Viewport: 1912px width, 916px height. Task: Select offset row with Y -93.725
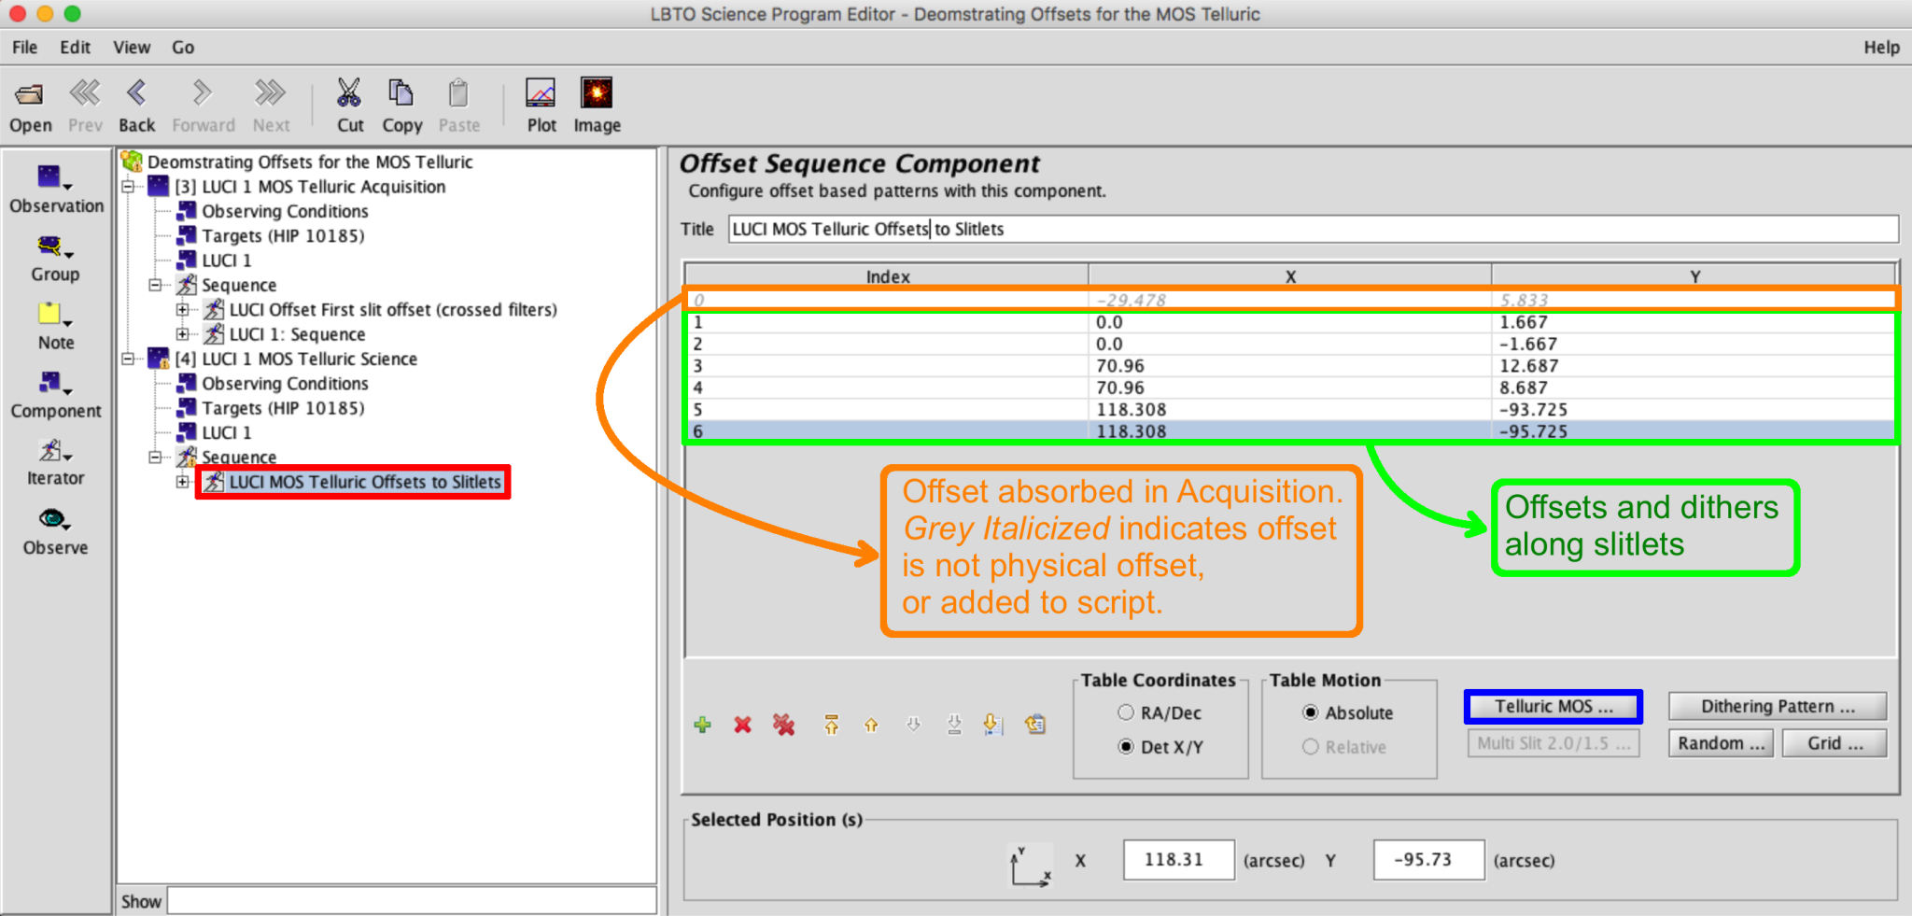click(x=1292, y=410)
